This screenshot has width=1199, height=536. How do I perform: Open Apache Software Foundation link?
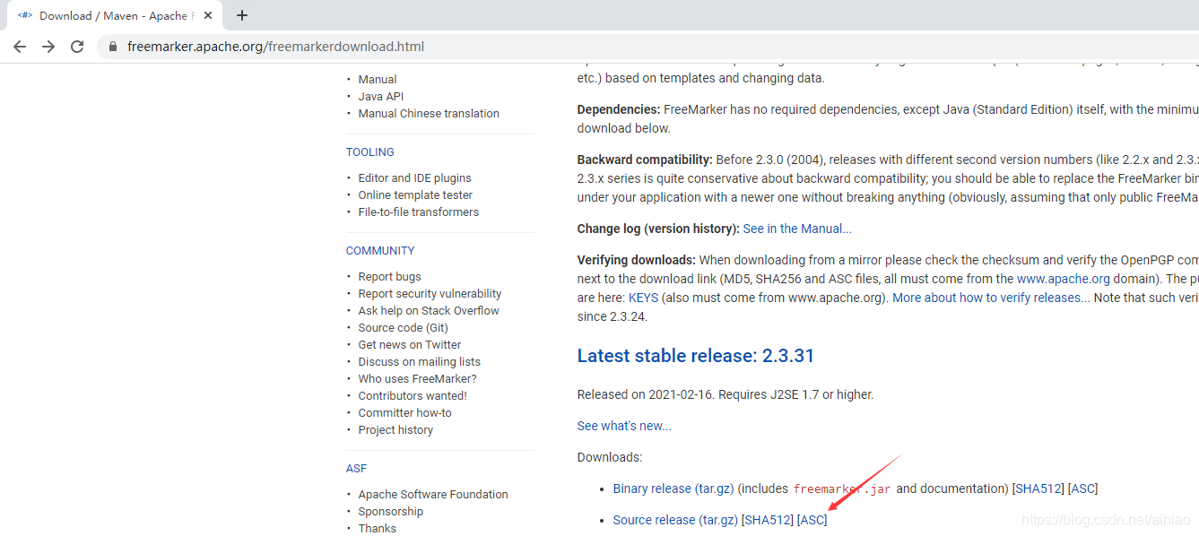tap(433, 494)
